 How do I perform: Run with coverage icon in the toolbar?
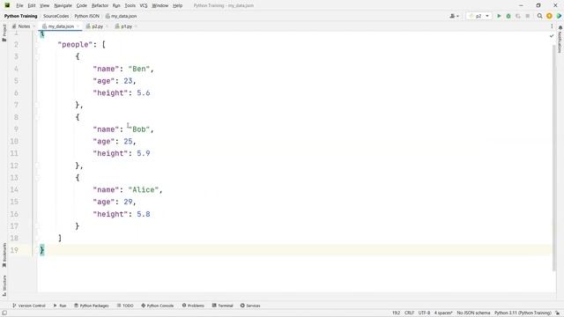tap(518, 16)
